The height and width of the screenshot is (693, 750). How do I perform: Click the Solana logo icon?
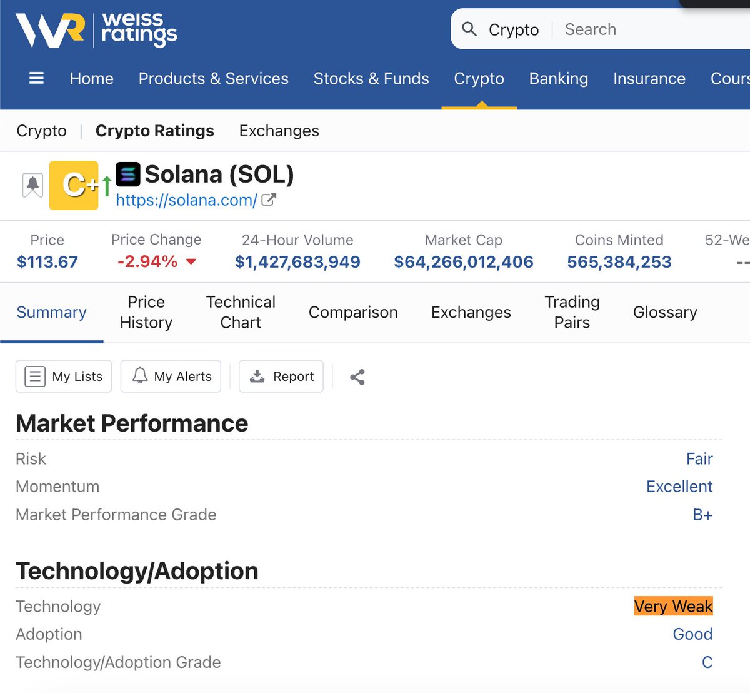point(128,175)
